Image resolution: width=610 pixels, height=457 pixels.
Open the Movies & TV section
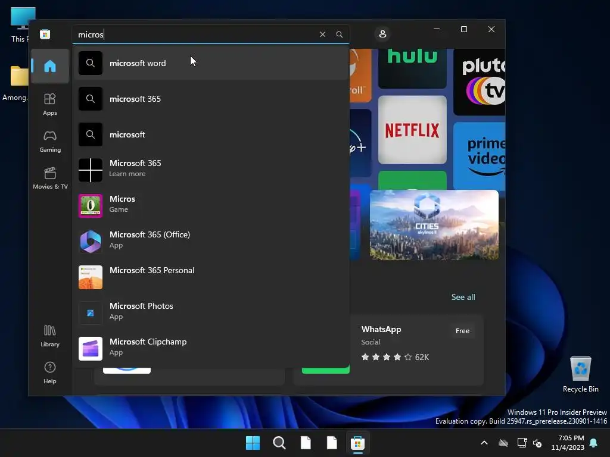[x=50, y=178]
